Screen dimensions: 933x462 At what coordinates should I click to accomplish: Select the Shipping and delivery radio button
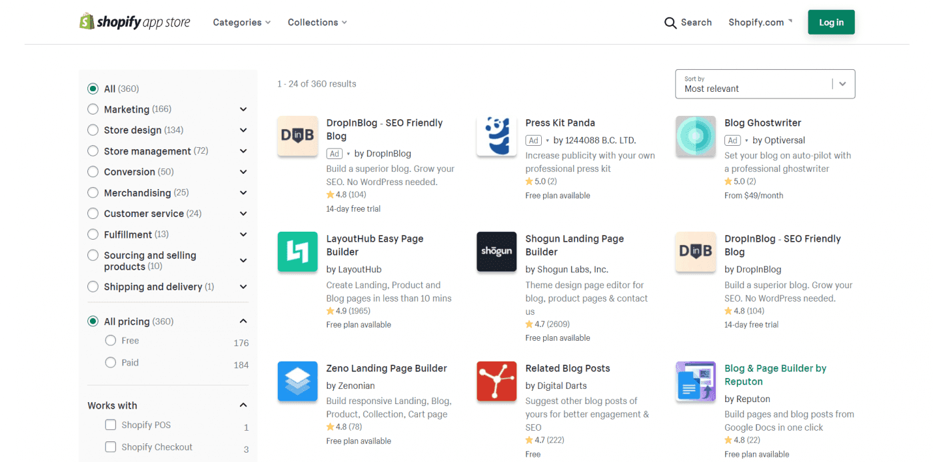[x=93, y=287]
